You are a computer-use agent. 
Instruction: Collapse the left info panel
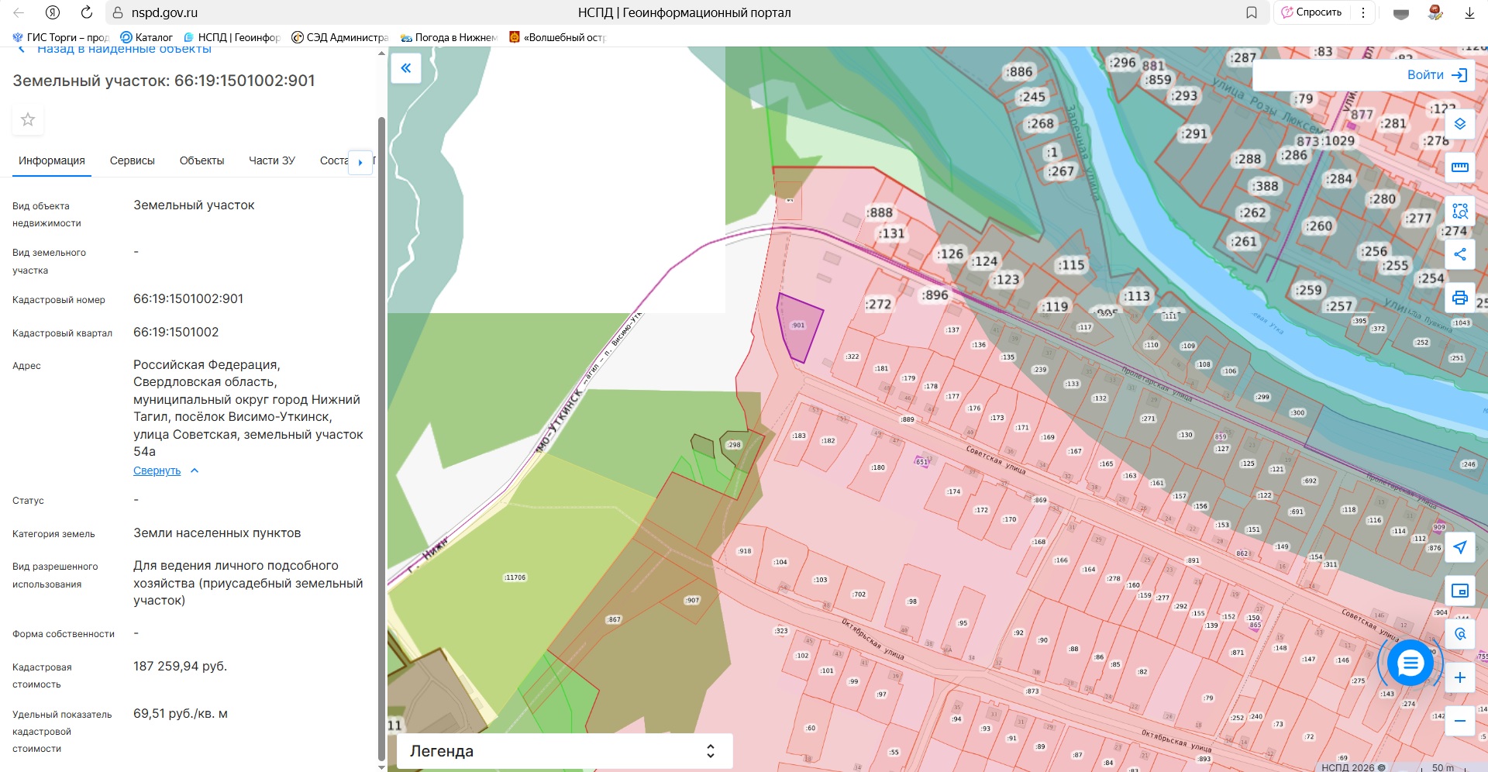(x=405, y=68)
